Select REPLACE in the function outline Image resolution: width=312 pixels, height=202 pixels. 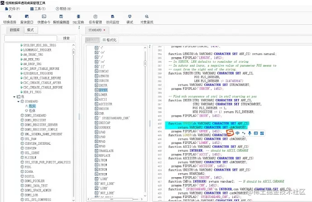pyautogui.click(x=105, y=156)
